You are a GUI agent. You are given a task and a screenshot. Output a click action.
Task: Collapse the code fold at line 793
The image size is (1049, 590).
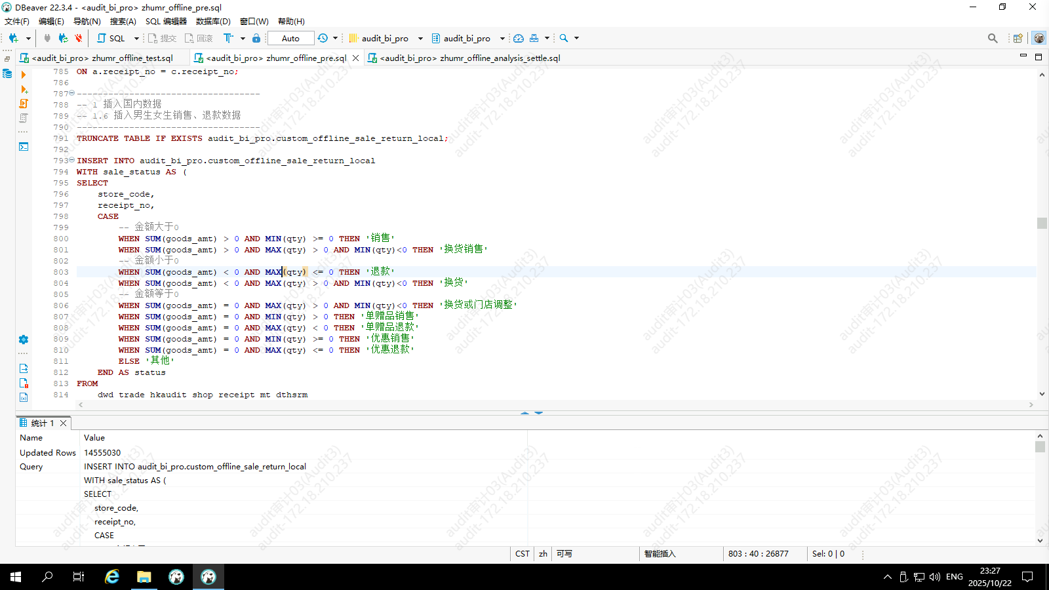pos(72,160)
